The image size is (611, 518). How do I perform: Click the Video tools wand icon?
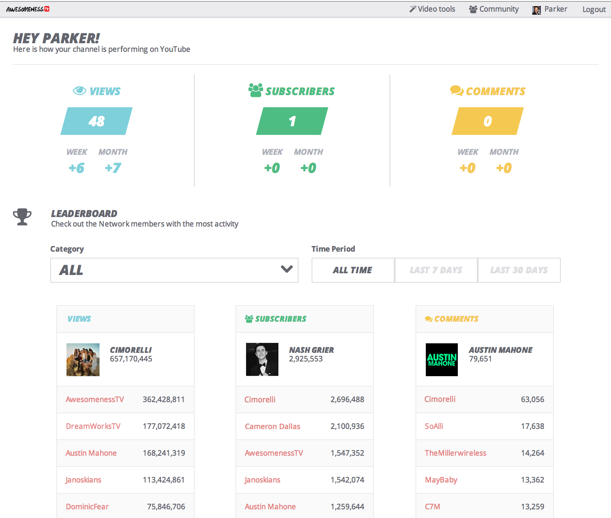[x=413, y=9]
